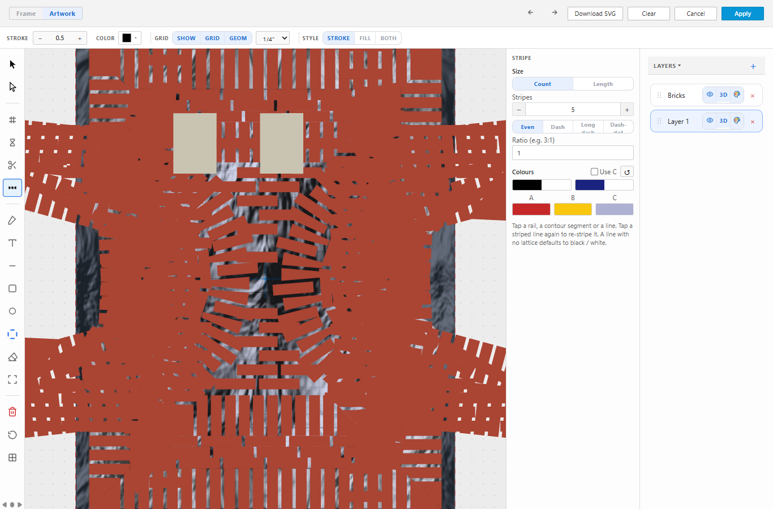
Task: Select the Length size mode
Action: tap(603, 84)
